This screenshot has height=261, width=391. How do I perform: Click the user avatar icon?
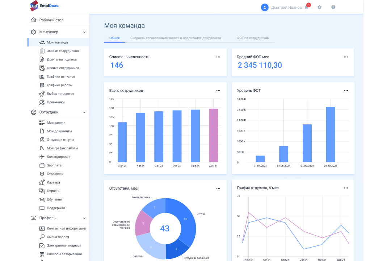pos(265,7)
